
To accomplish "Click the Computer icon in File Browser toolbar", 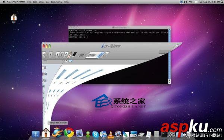I will (x=75, y=54).
